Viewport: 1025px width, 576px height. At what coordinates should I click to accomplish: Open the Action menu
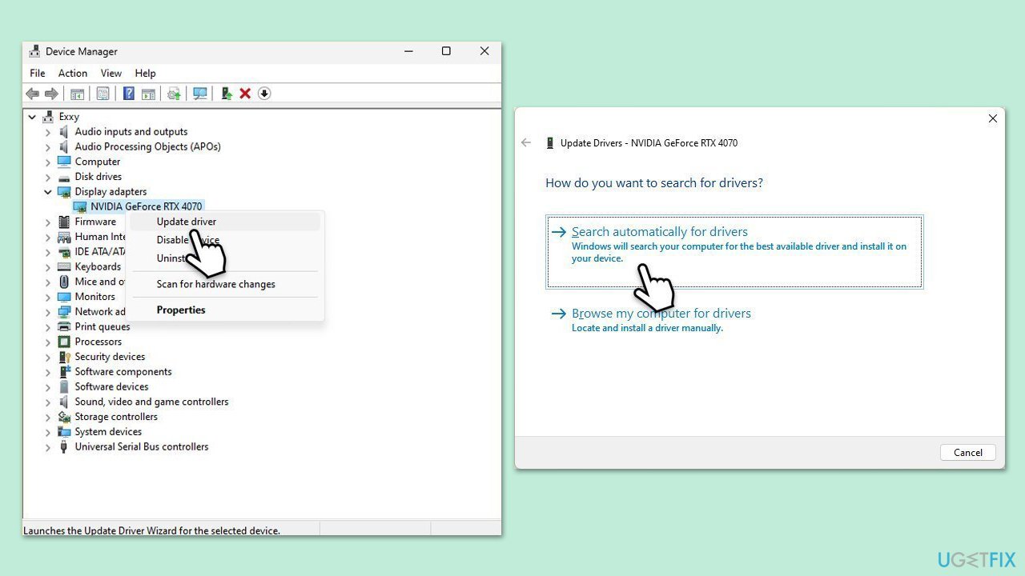point(73,73)
